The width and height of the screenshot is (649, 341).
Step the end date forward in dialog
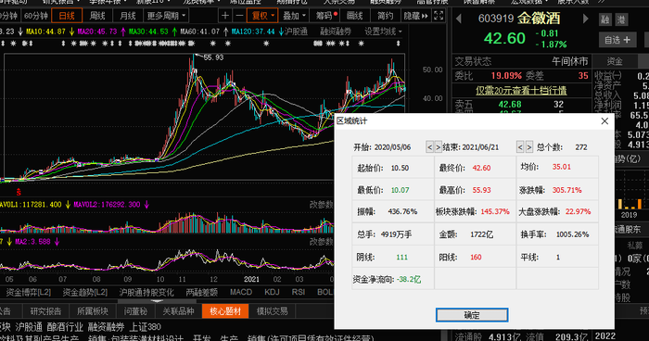click(528, 147)
